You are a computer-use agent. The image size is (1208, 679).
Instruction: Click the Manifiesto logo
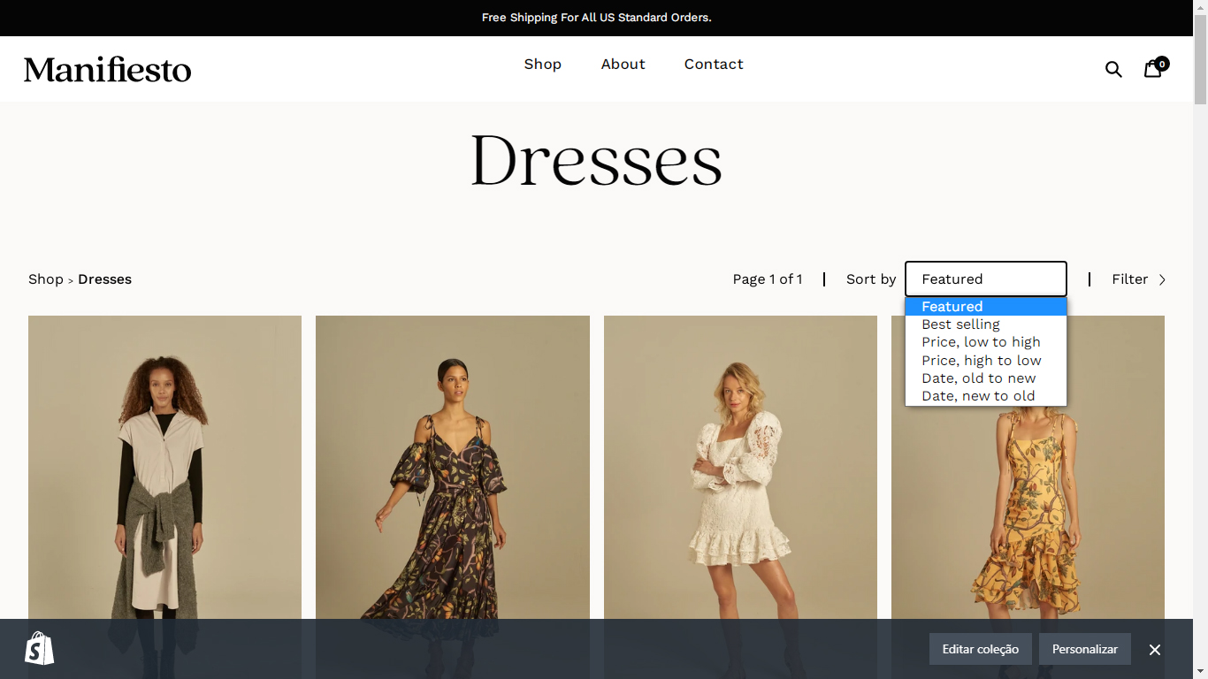click(107, 69)
